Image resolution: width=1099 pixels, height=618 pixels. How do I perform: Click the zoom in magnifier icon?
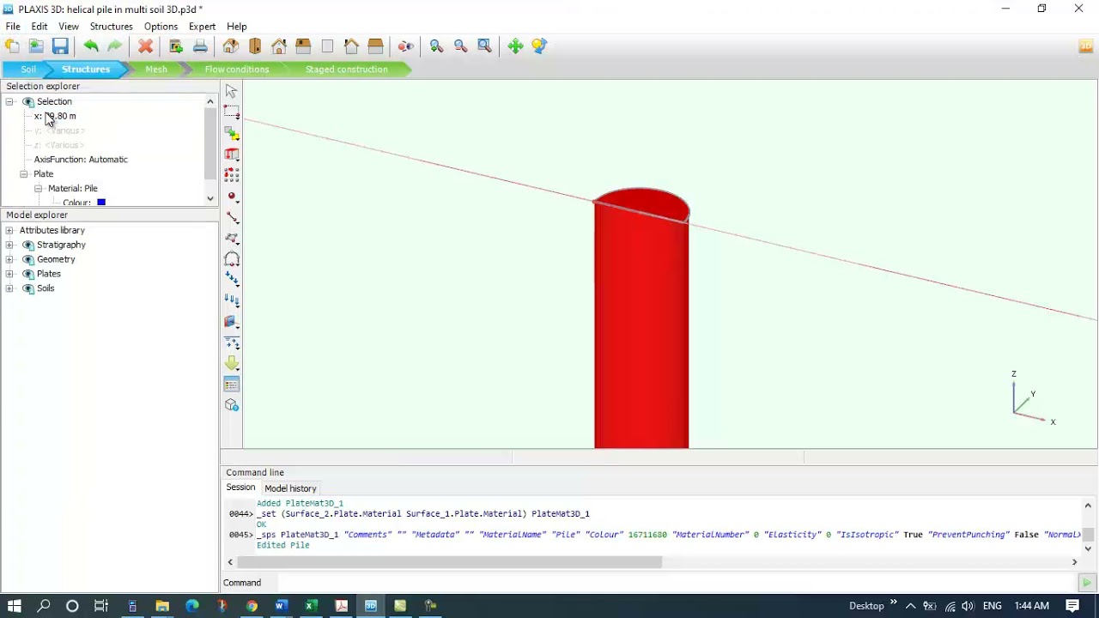436,46
